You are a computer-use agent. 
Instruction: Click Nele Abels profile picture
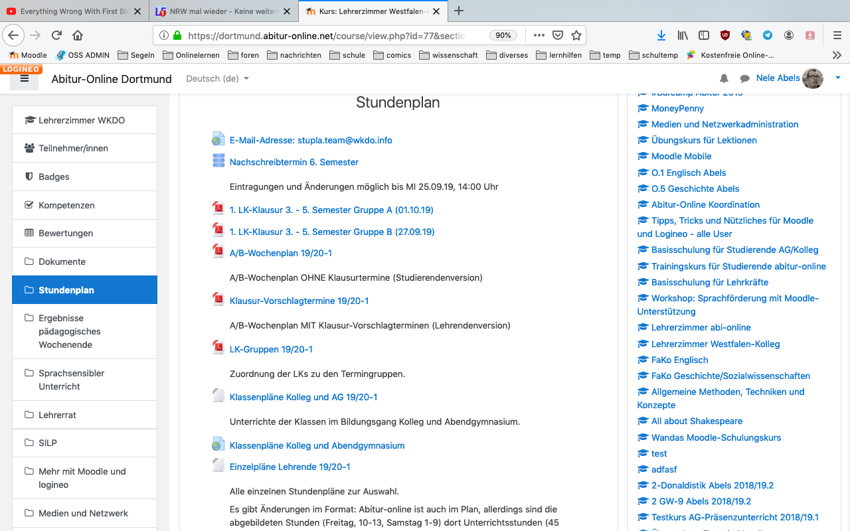pyautogui.click(x=813, y=78)
